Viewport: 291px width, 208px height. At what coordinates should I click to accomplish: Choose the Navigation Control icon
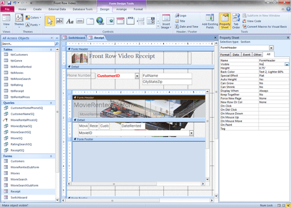point(120,21)
